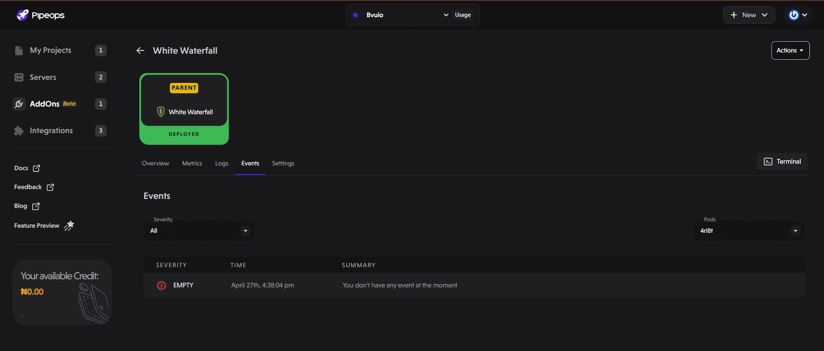Image resolution: width=824 pixels, height=351 pixels.
Task: Open the Terminal button
Action: (x=782, y=162)
